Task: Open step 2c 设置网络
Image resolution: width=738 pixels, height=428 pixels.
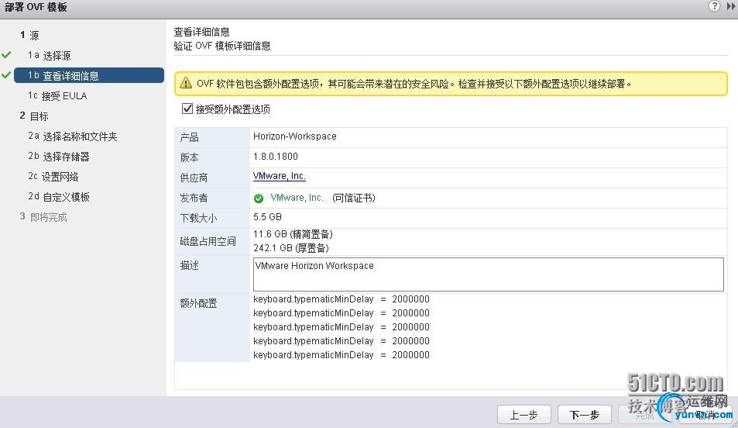Action: tap(53, 177)
